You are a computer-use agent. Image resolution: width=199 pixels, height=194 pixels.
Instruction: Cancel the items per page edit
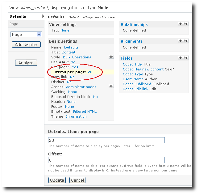(x=77, y=180)
